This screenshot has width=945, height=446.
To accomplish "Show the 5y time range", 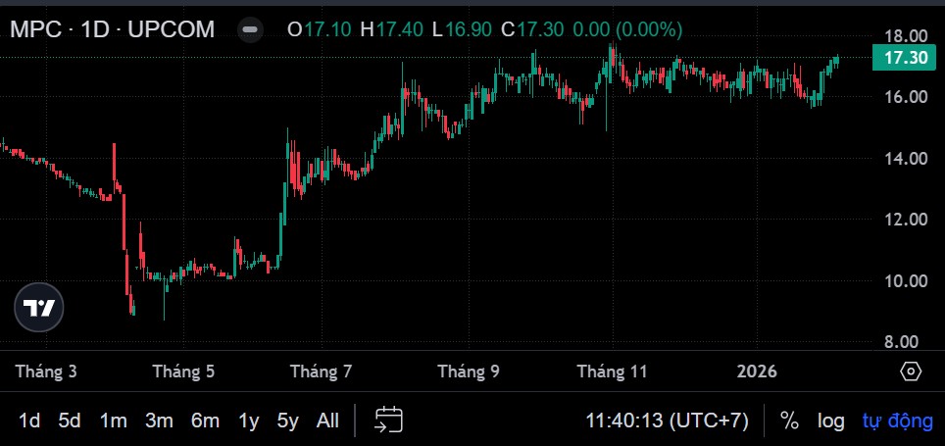I will click(287, 421).
